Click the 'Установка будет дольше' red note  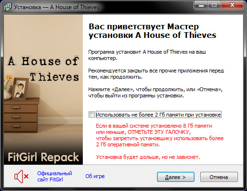tap(148, 157)
